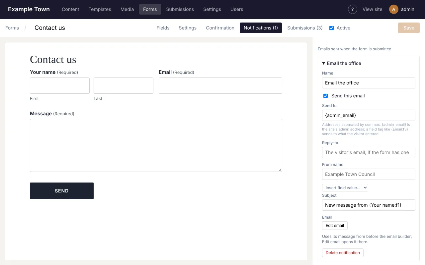Open the Media menu
Viewport: 425px width, 265px height.
[x=127, y=9]
